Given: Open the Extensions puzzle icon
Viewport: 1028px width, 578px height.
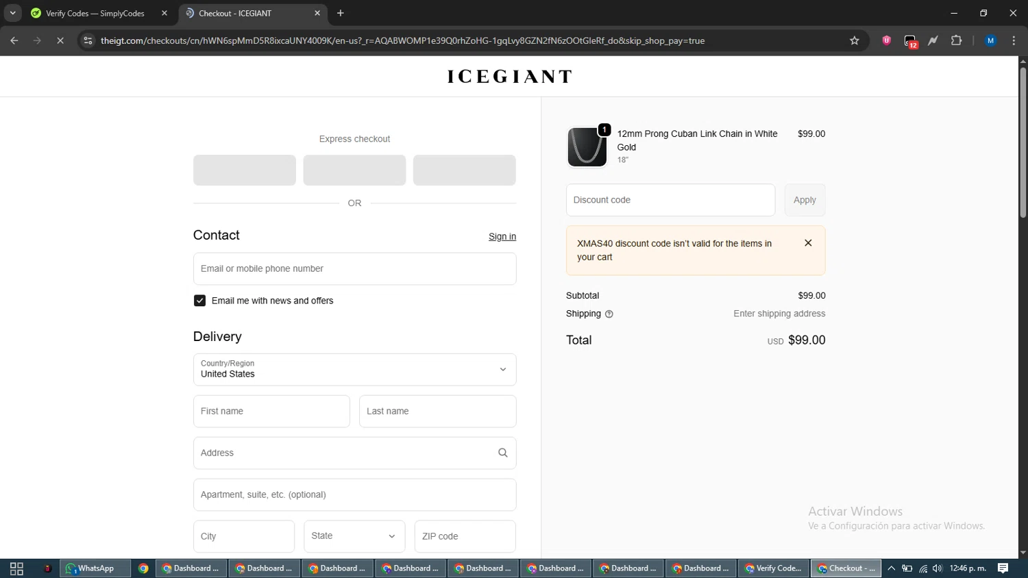Looking at the screenshot, I should tap(957, 40).
